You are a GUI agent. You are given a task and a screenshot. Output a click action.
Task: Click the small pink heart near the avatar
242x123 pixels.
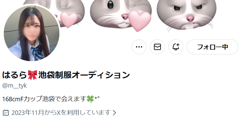click(69, 20)
